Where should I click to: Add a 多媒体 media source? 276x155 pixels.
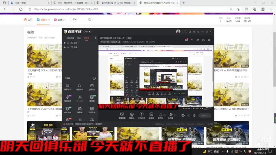click(x=151, y=116)
